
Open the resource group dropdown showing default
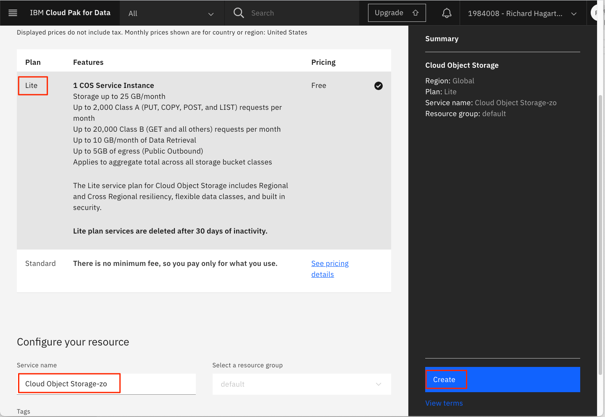tap(302, 384)
